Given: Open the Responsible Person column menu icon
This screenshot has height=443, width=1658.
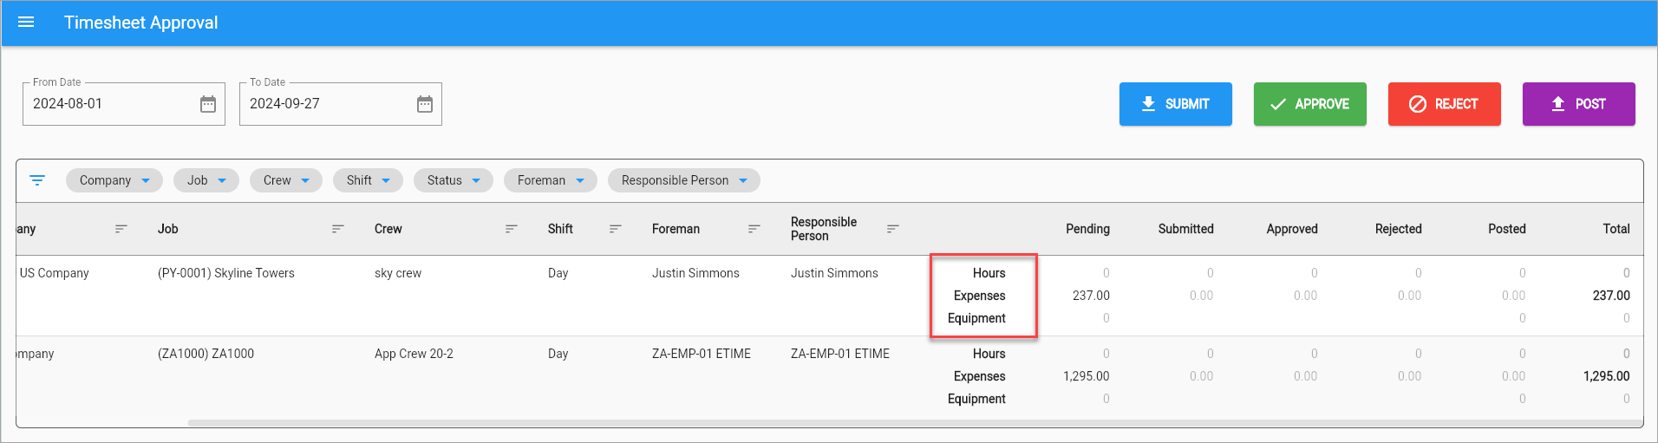Looking at the screenshot, I should tap(893, 229).
